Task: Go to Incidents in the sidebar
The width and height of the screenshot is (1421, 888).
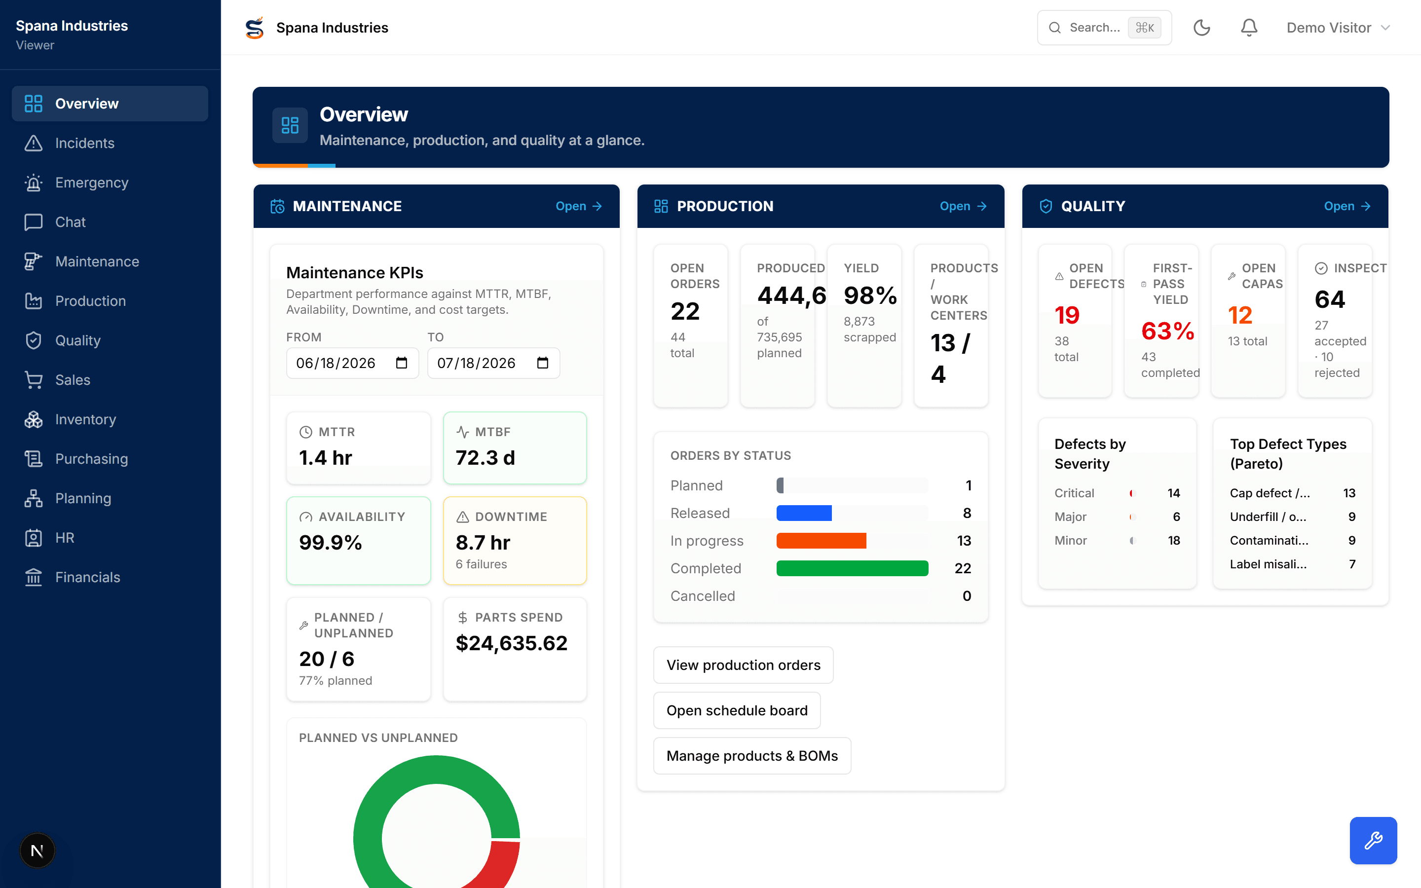Action: click(110, 143)
